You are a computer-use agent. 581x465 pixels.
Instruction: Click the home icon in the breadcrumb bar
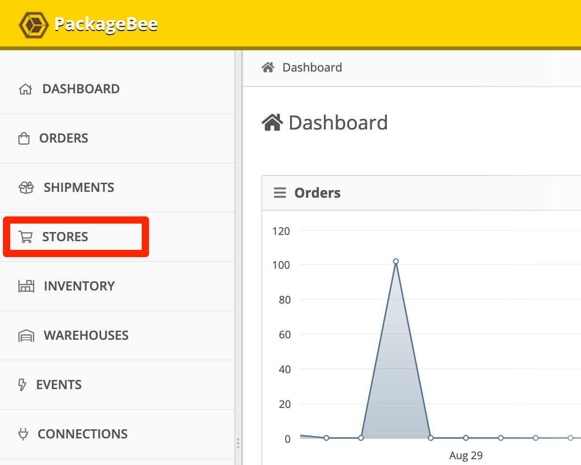click(x=268, y=67)
